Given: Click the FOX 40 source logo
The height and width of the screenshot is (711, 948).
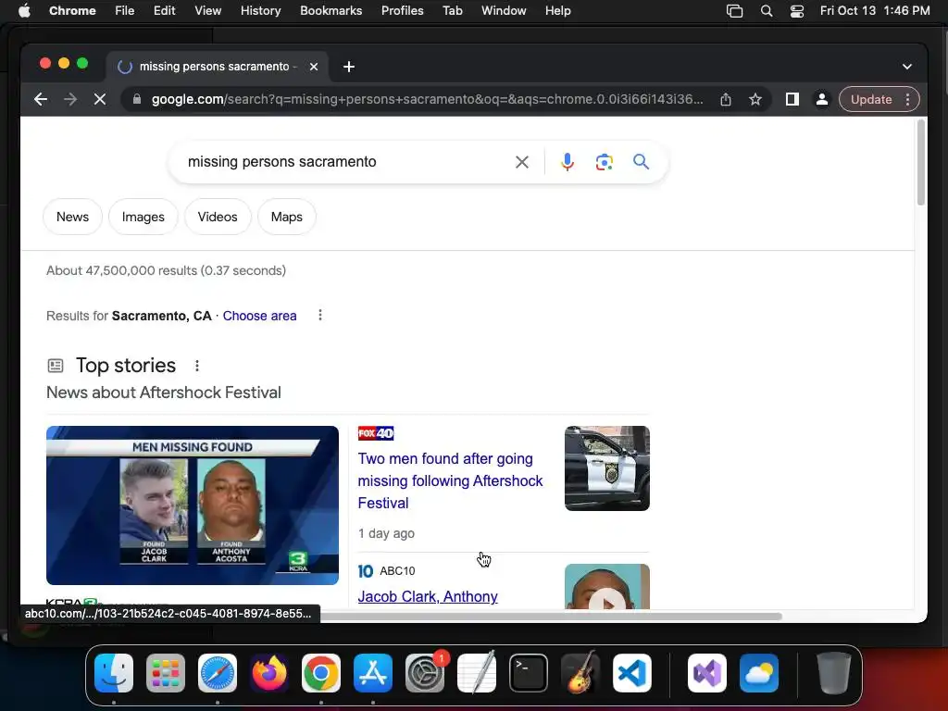Looking at the screenshot, I should click(x=376, y=433).
